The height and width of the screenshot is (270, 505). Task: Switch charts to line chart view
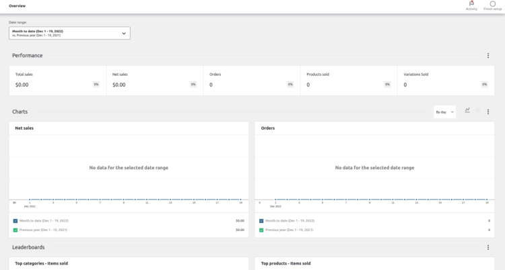467,110
